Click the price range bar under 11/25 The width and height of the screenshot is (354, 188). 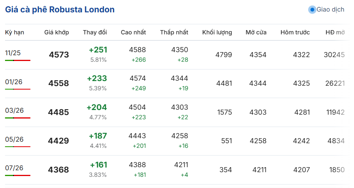(x=18, y=61)
